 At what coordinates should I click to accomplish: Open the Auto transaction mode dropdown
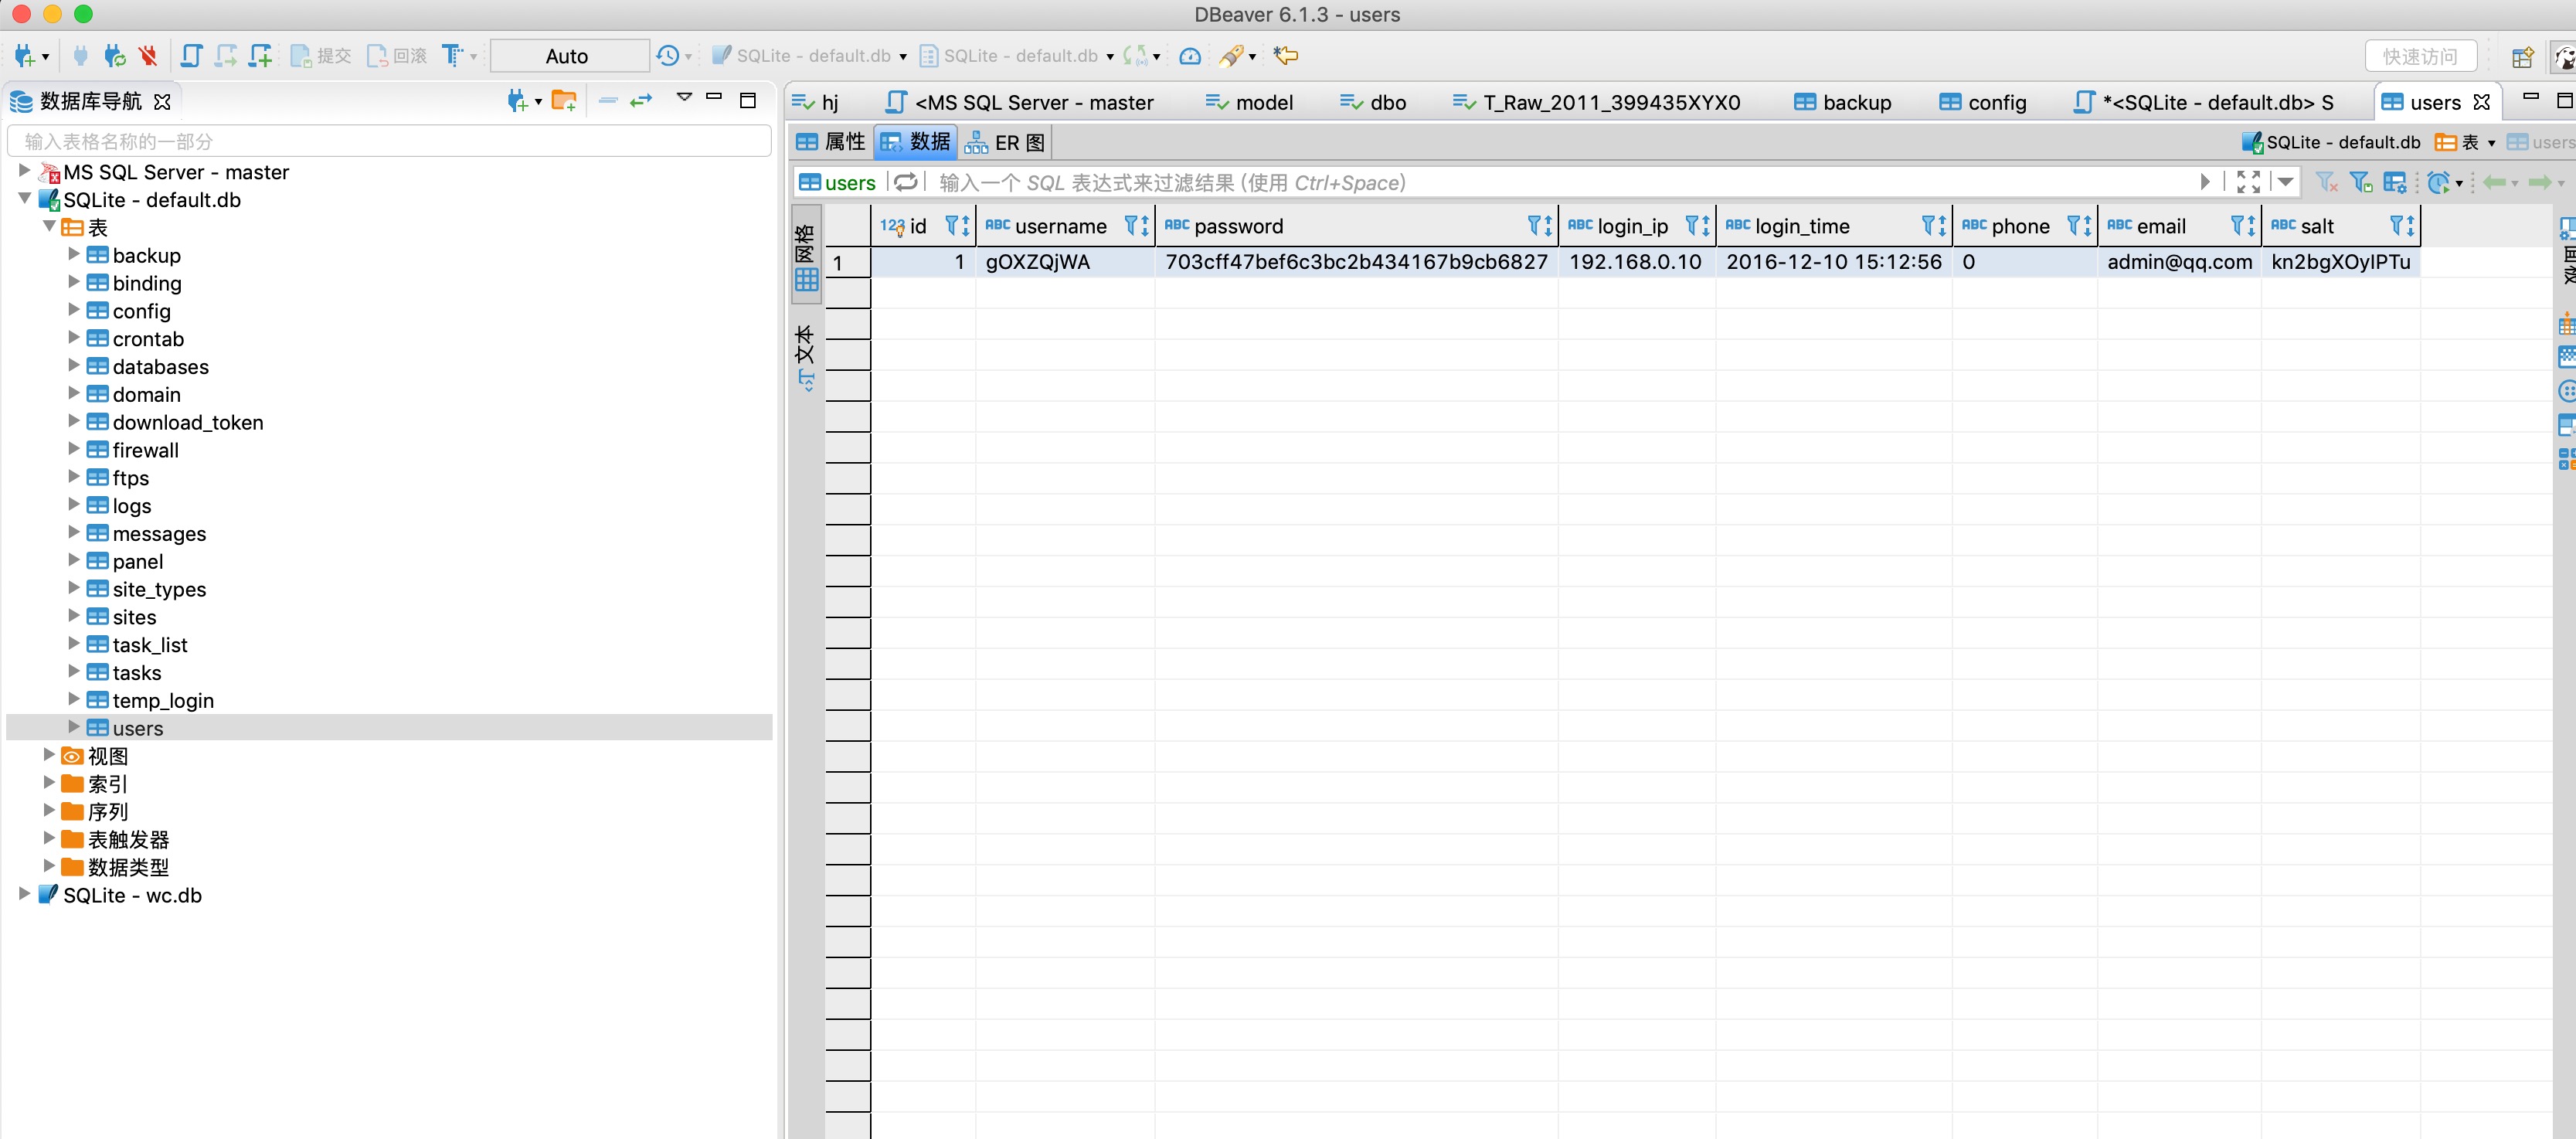[x=568, y=56]
